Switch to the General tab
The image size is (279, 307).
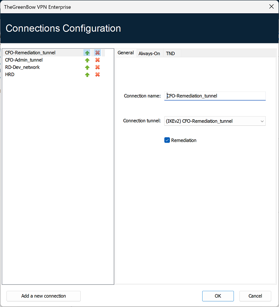125,53
